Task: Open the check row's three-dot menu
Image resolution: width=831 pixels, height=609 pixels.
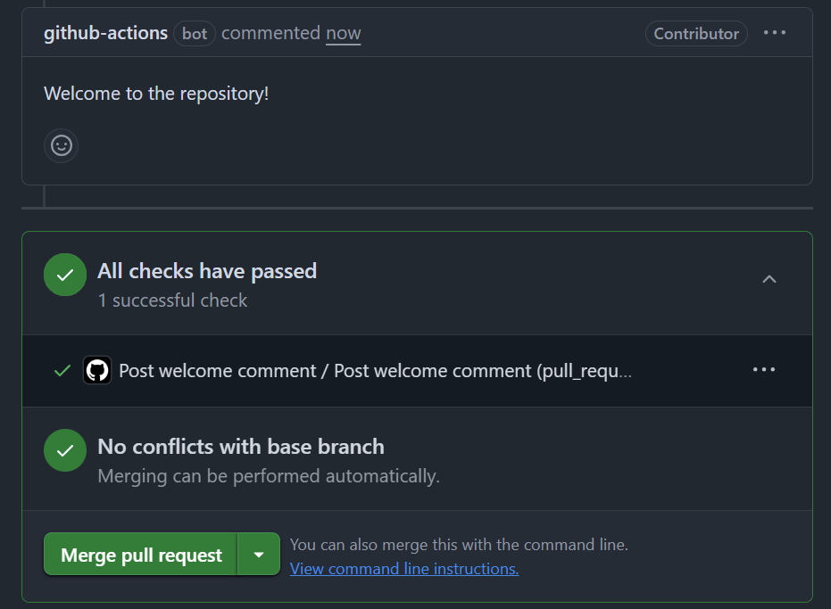Action: tap(764, 369)
